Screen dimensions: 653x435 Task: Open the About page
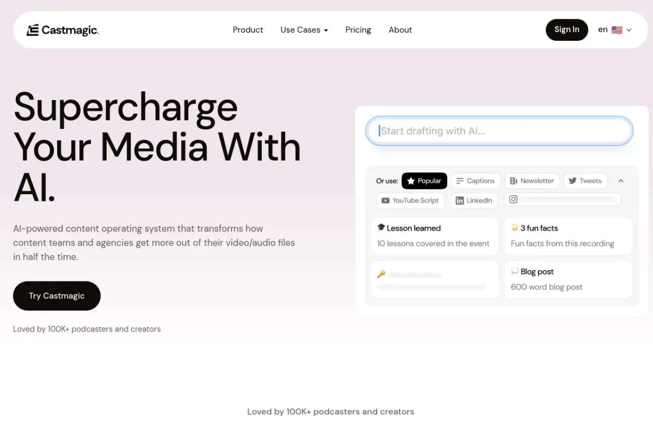(400, 30)
